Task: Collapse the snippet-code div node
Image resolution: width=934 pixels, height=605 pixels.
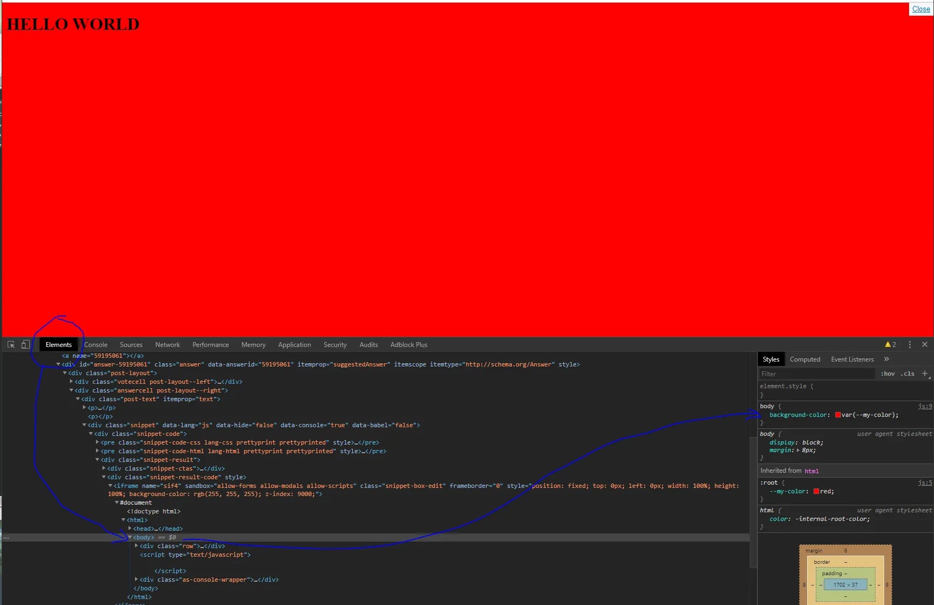Action: point(91,434)
